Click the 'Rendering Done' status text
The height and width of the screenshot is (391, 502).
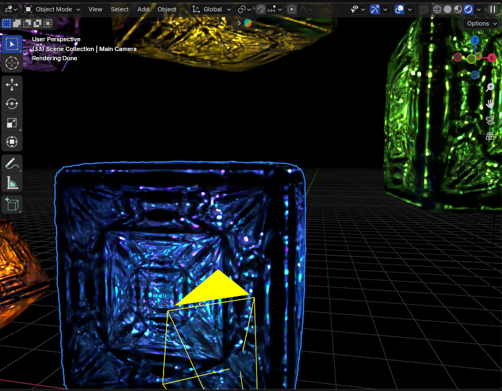(x=55, y=58)
